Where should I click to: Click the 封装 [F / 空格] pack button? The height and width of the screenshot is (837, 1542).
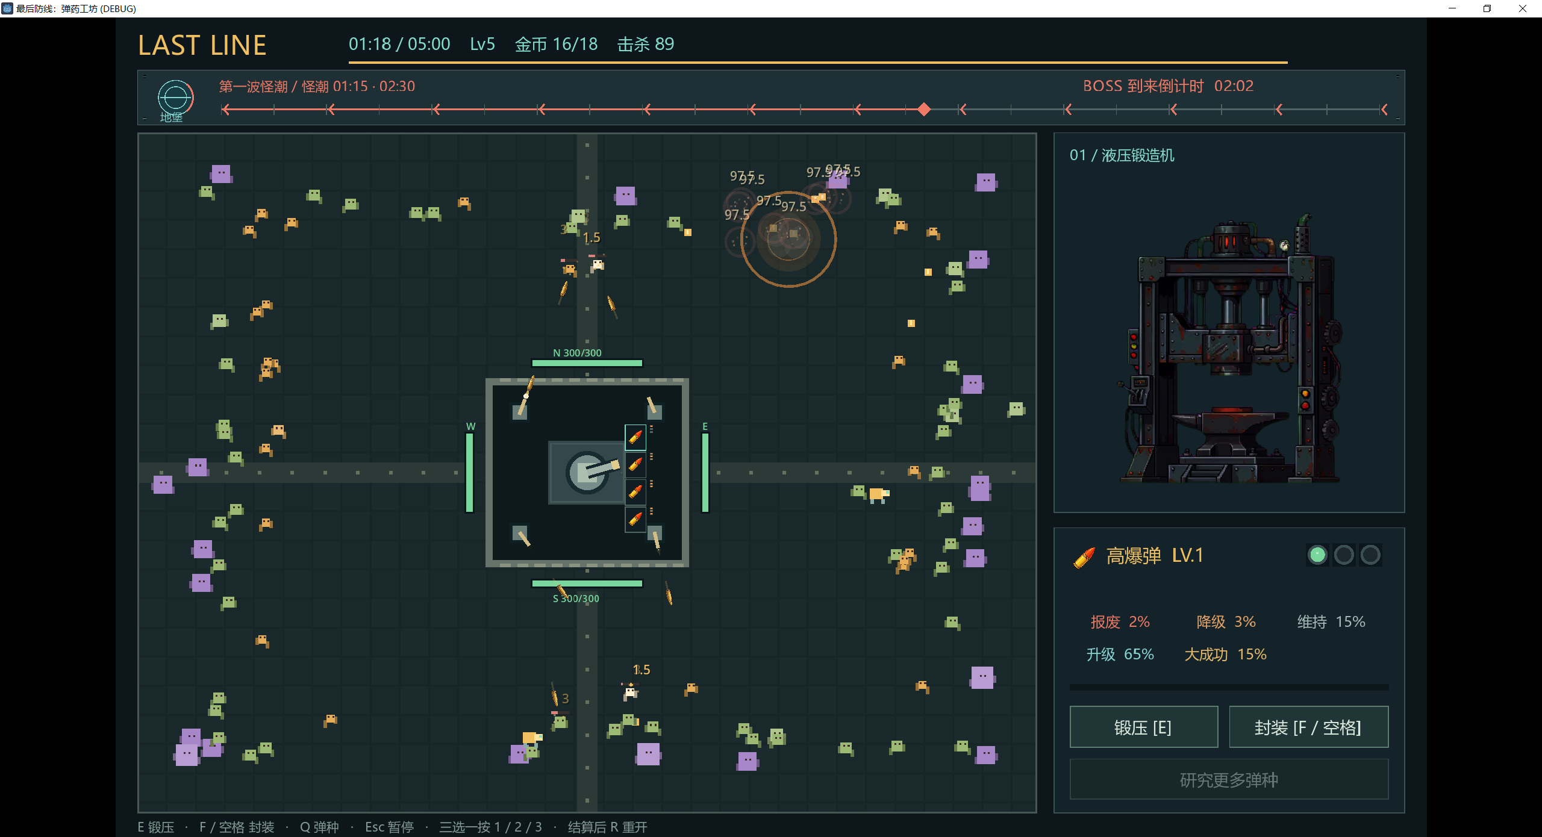click(1308, 727)
